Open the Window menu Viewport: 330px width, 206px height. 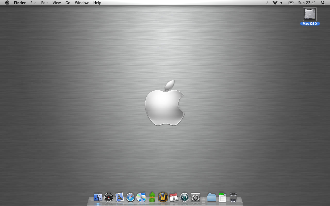[x=82, y=3]
